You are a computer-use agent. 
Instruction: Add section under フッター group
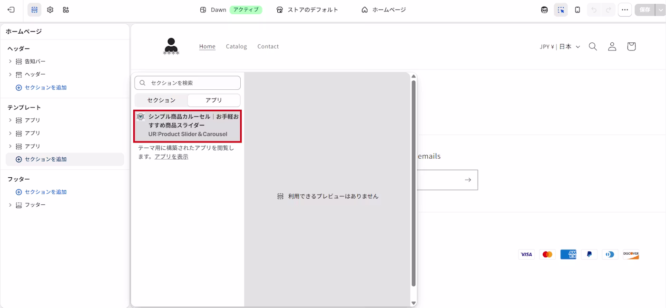click(41, 192)
